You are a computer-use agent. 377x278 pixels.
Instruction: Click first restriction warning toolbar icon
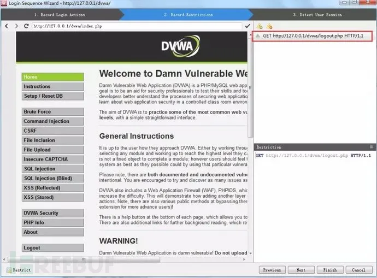tap(260, 26)
